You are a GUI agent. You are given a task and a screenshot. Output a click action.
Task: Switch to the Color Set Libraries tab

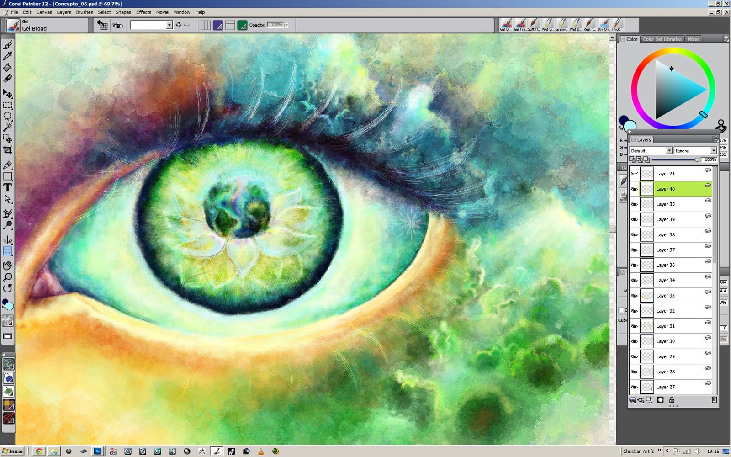click(662, 39)
